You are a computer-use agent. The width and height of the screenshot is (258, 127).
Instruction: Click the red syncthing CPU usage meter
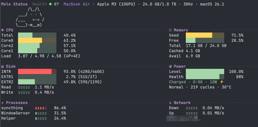41,108
